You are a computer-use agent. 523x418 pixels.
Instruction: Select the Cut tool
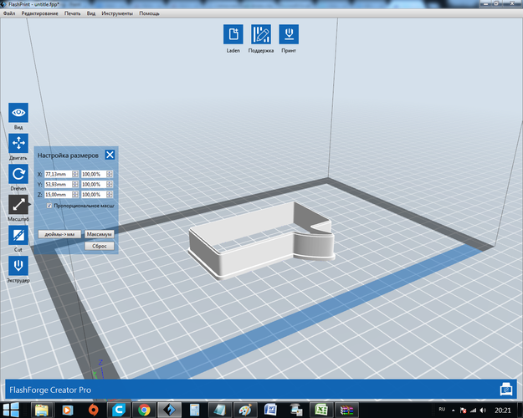pyautogui.click(x=18, y=235)
